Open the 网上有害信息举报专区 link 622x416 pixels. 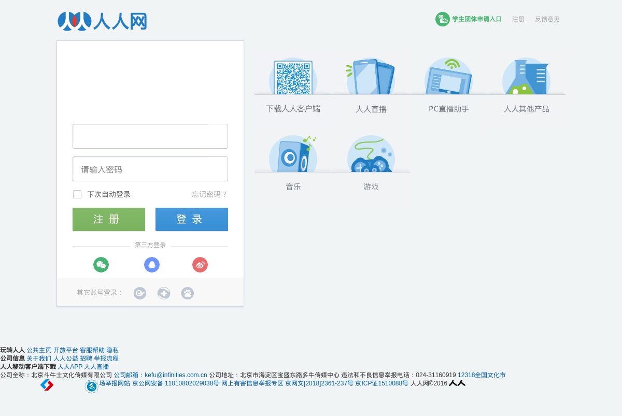[x=252, y=384]
